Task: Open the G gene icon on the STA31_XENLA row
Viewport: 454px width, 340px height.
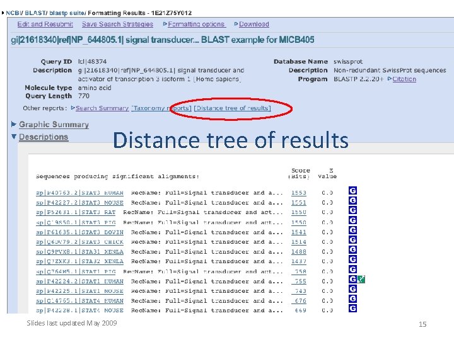Action: pos(352,249)
